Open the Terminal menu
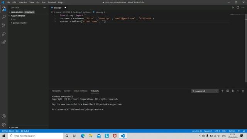This screenshot has width=247, height=139. pos(52,2)
